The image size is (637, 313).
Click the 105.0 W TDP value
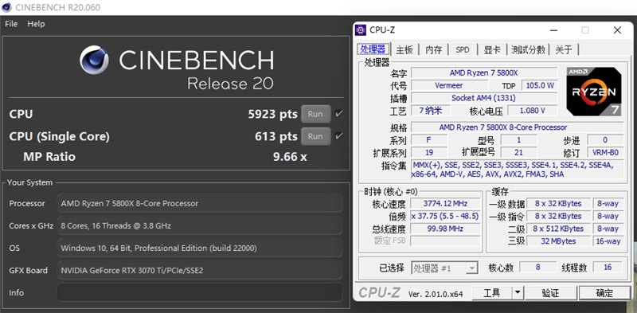(540, 85)
